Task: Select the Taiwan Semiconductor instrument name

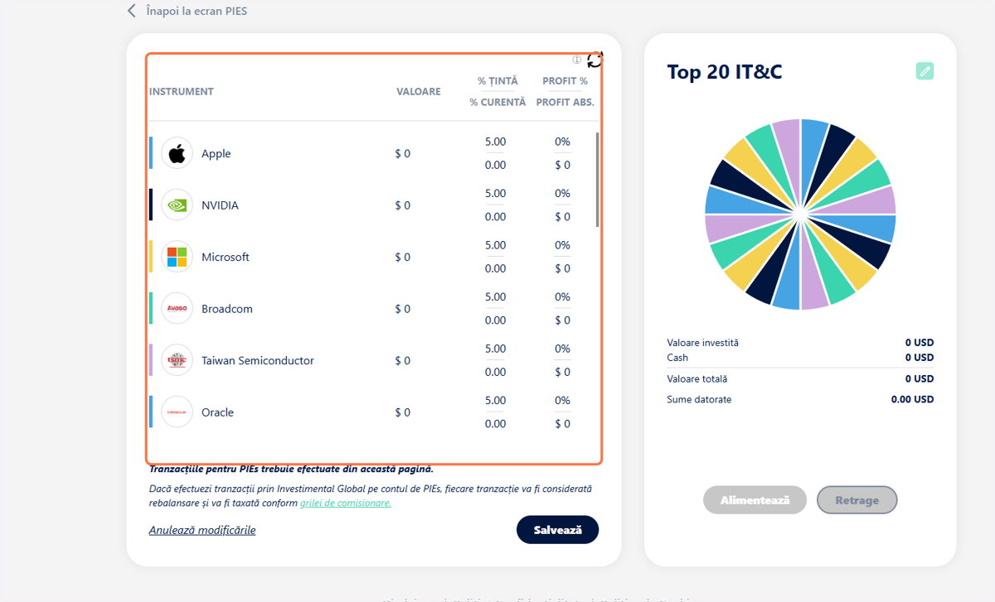Action: tap(258, 360)
